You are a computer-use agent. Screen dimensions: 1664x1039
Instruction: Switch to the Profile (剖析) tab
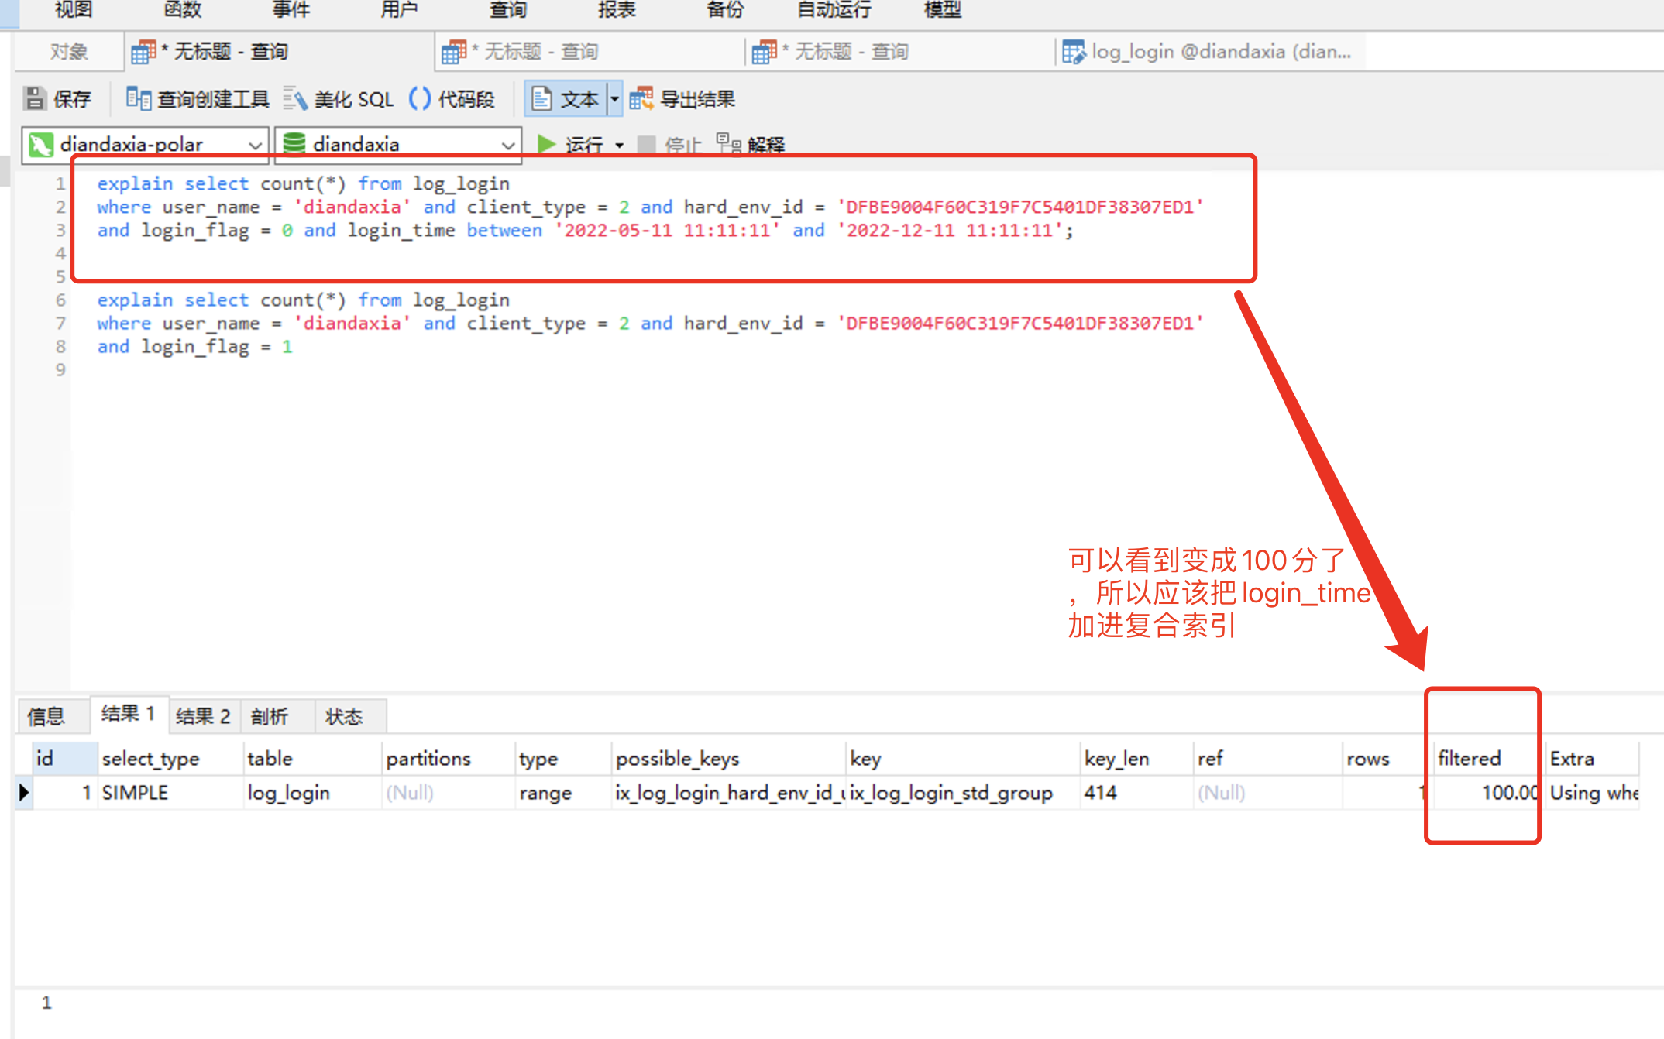[x=269, y=716]
